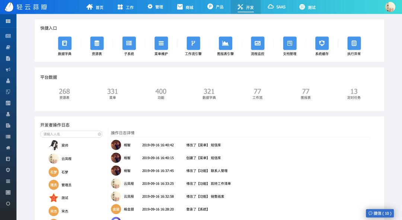Switch to the 管理 tab
Image resolution: width=402 pixels, height=220 pixels.
pyautogui.click(x=155, y=6)
